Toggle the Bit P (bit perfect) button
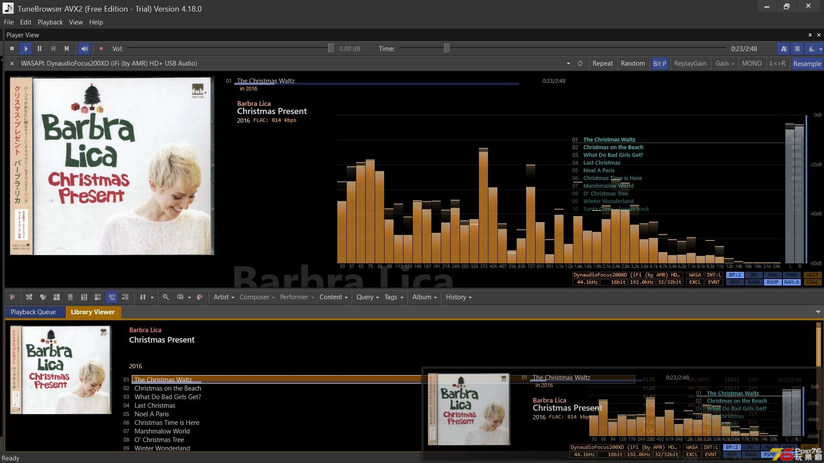824x463 pixels. [x=659, y=63]
